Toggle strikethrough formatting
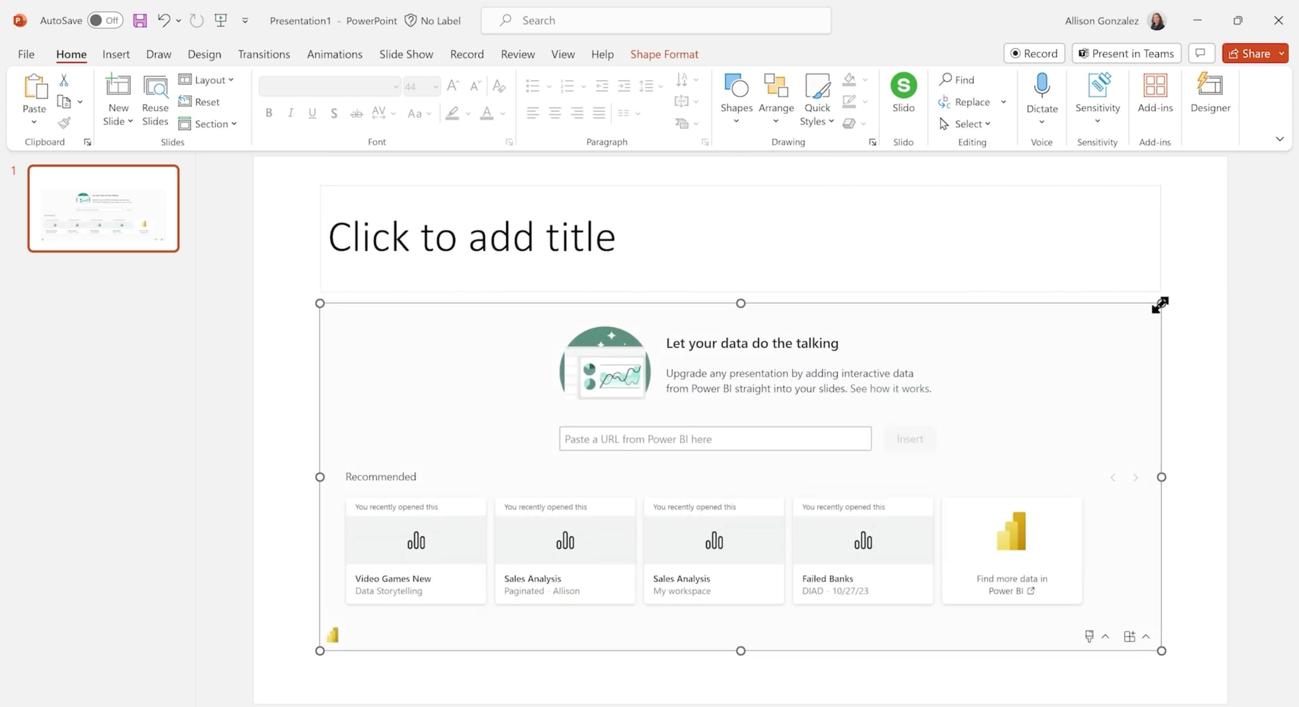The width and height of the screenshot is (1299, 707). point(356,113)
